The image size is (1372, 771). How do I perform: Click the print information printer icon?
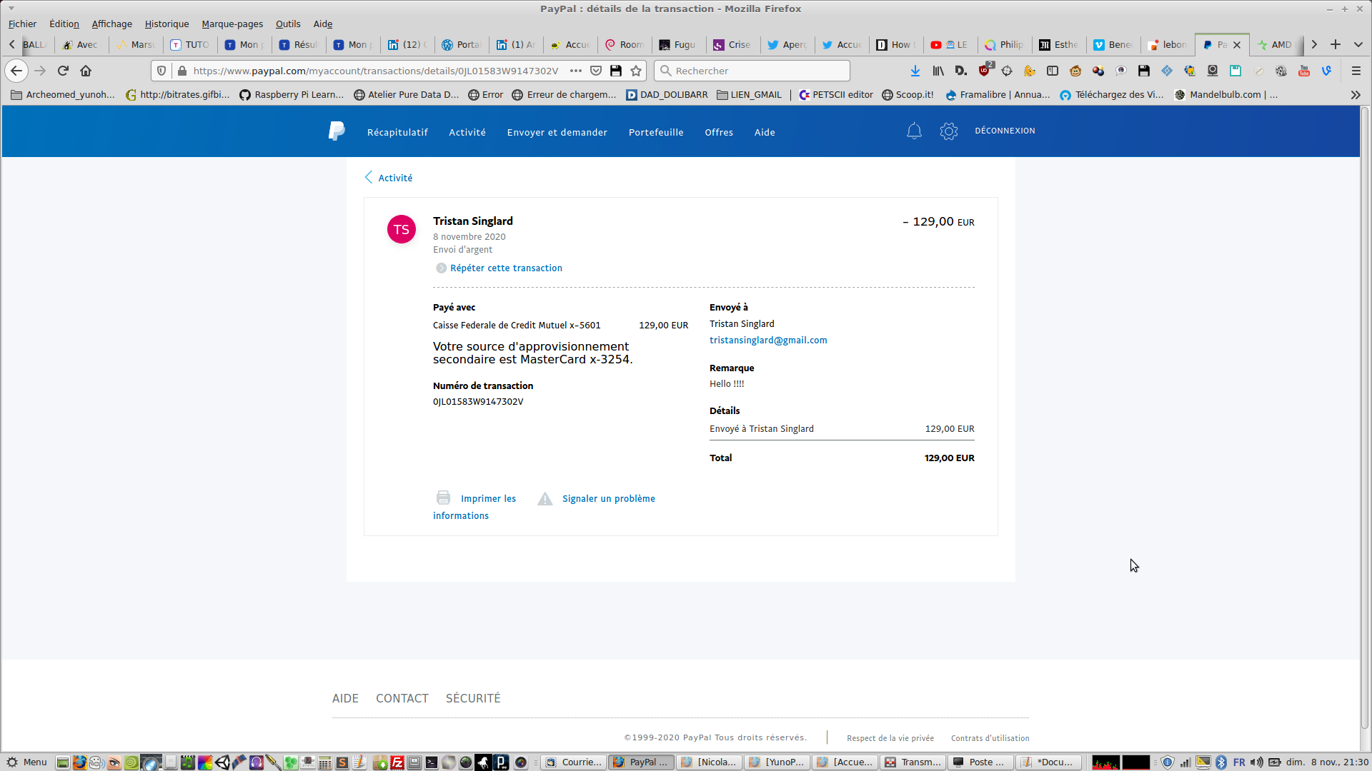coord(443,498)
